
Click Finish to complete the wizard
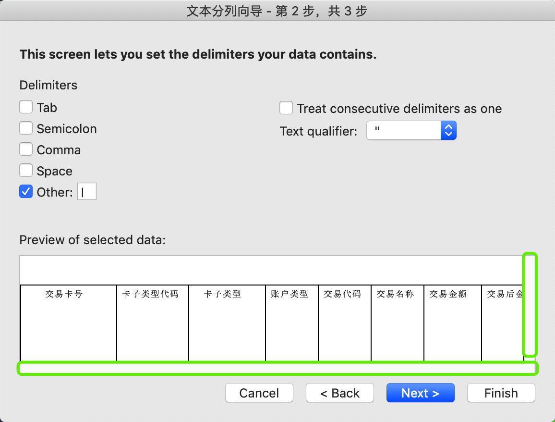click(501, 393)
